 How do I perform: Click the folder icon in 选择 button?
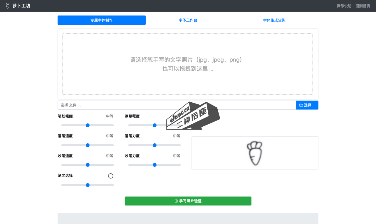coord(301,105)
